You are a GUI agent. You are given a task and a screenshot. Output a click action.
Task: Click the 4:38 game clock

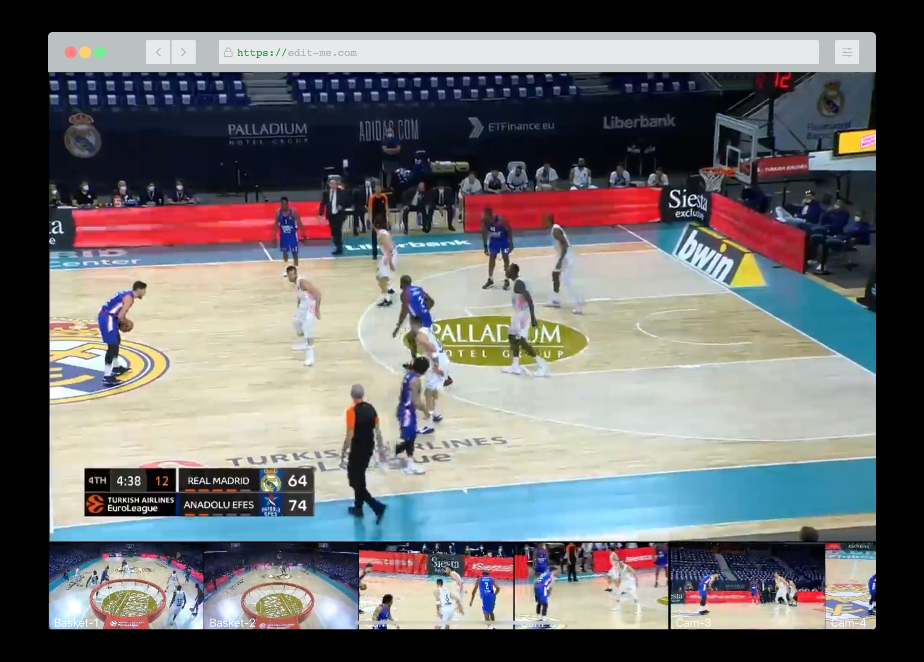coord(129,481)
